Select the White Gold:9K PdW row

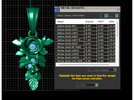pyautogui.click(x=85, y=47)
